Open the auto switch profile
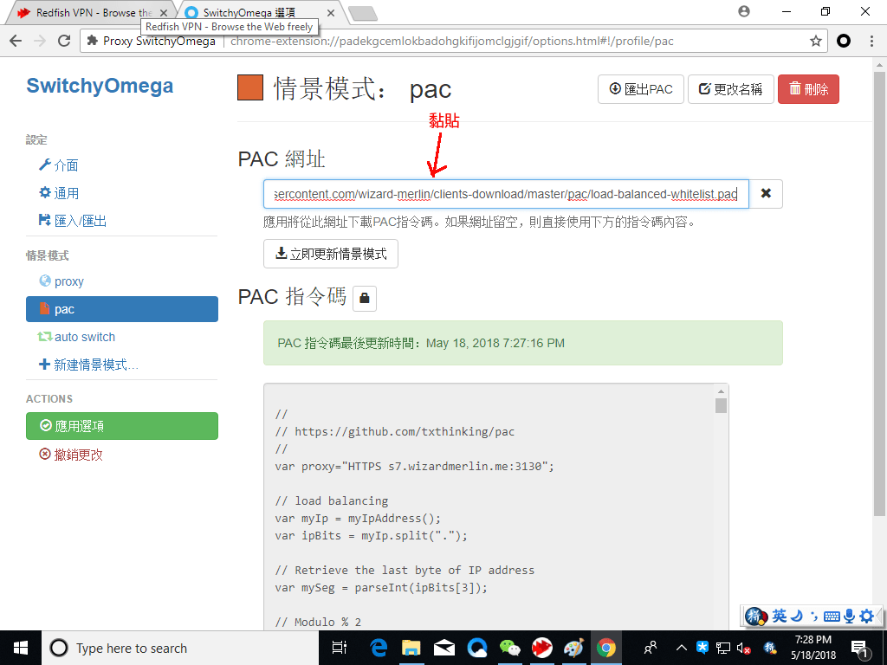Screen dimensions: 887x665 pyautogui.click(x=76, y=337)
